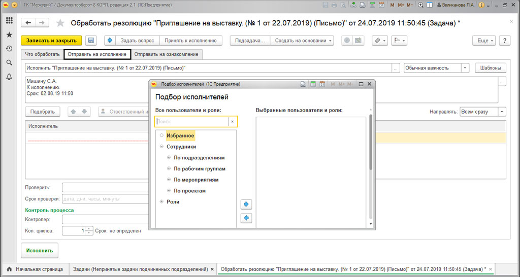Image resolution: width=520 pixels, height=277 pixels.
Task: Click the search magnifier in sidebar
Action: tap(9, 62)
